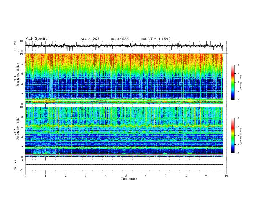Click the time axis tick label "0"

(25, 176)
